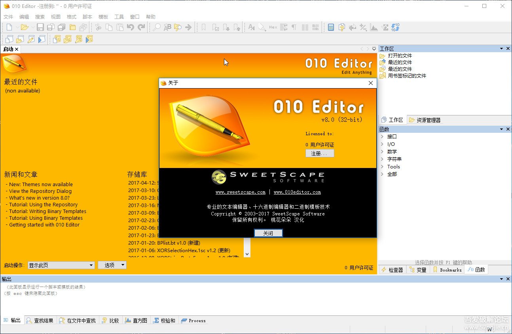The width and height of the screenshot is (512, 334).
Task: Open the dropdown arrow beside New file
Action: 17,27
